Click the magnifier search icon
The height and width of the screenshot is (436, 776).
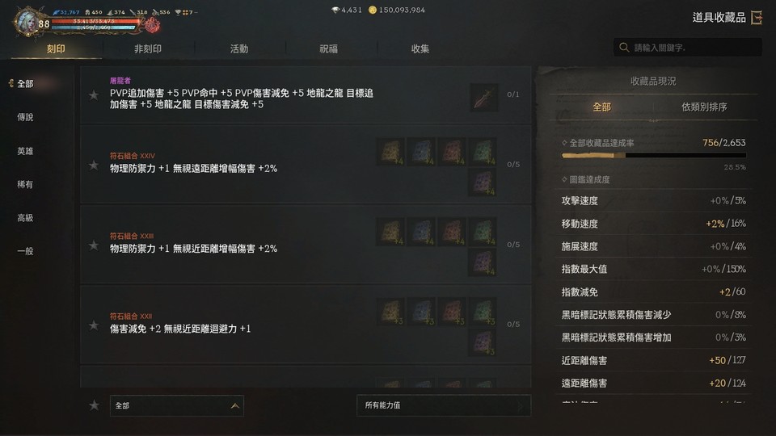(623, 48)
